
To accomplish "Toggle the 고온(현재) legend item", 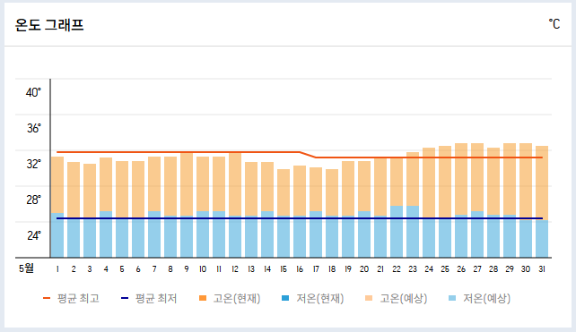I will [230, 298].
